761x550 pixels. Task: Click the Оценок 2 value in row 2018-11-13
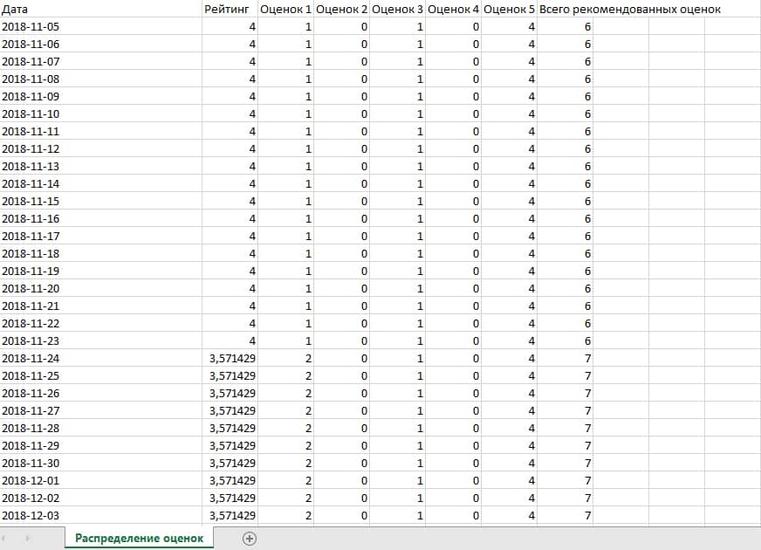point(341,167)
